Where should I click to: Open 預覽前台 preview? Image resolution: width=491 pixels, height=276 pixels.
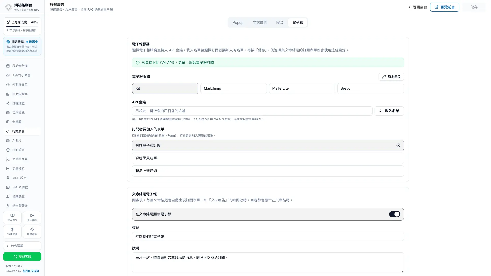click(x=444, y=7)
